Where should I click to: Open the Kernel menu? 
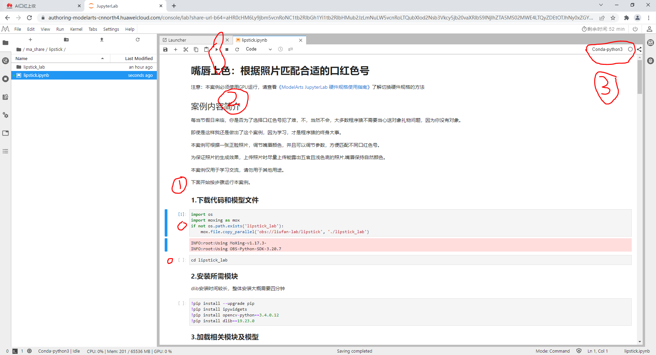point(76,29)
